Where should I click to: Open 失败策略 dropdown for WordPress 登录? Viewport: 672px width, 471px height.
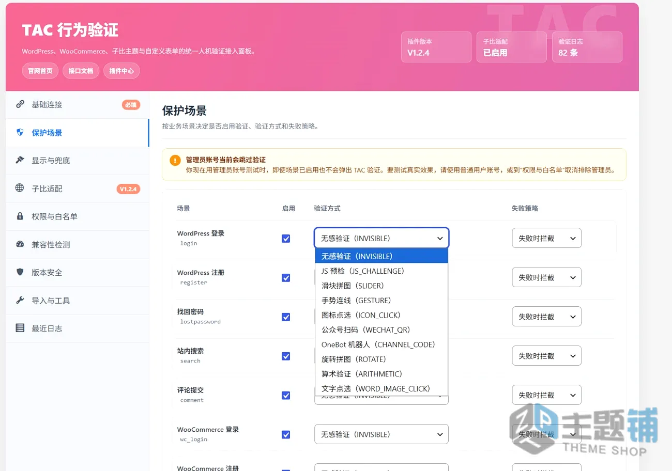(x=547, y=238)
